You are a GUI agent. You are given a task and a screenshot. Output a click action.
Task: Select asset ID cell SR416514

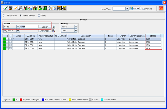pos(31,42)
